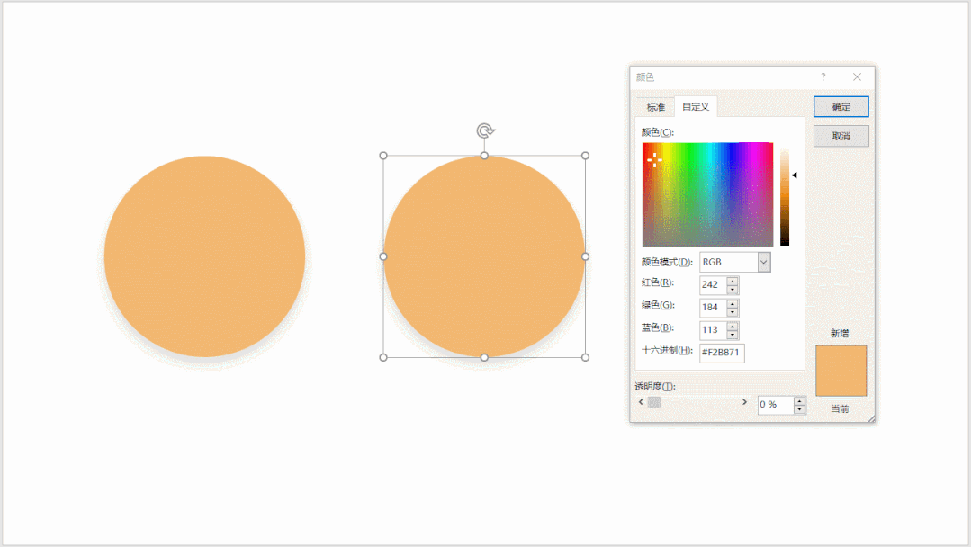Open the 颜色模式 RGB dropdown
Screen dimensions: 971x547
[x=763, y=262]
